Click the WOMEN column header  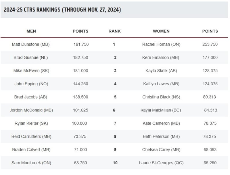pos(161,31)
